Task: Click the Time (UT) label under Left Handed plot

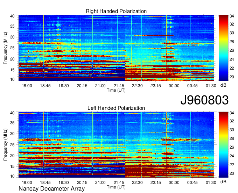Action: (116, 187)
